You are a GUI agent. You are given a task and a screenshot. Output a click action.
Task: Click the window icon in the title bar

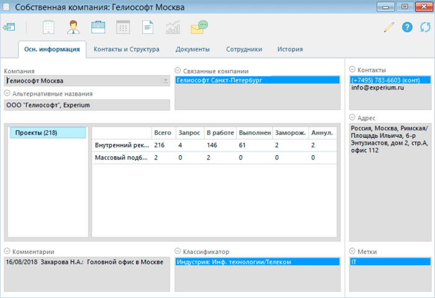tap(6, 7)
